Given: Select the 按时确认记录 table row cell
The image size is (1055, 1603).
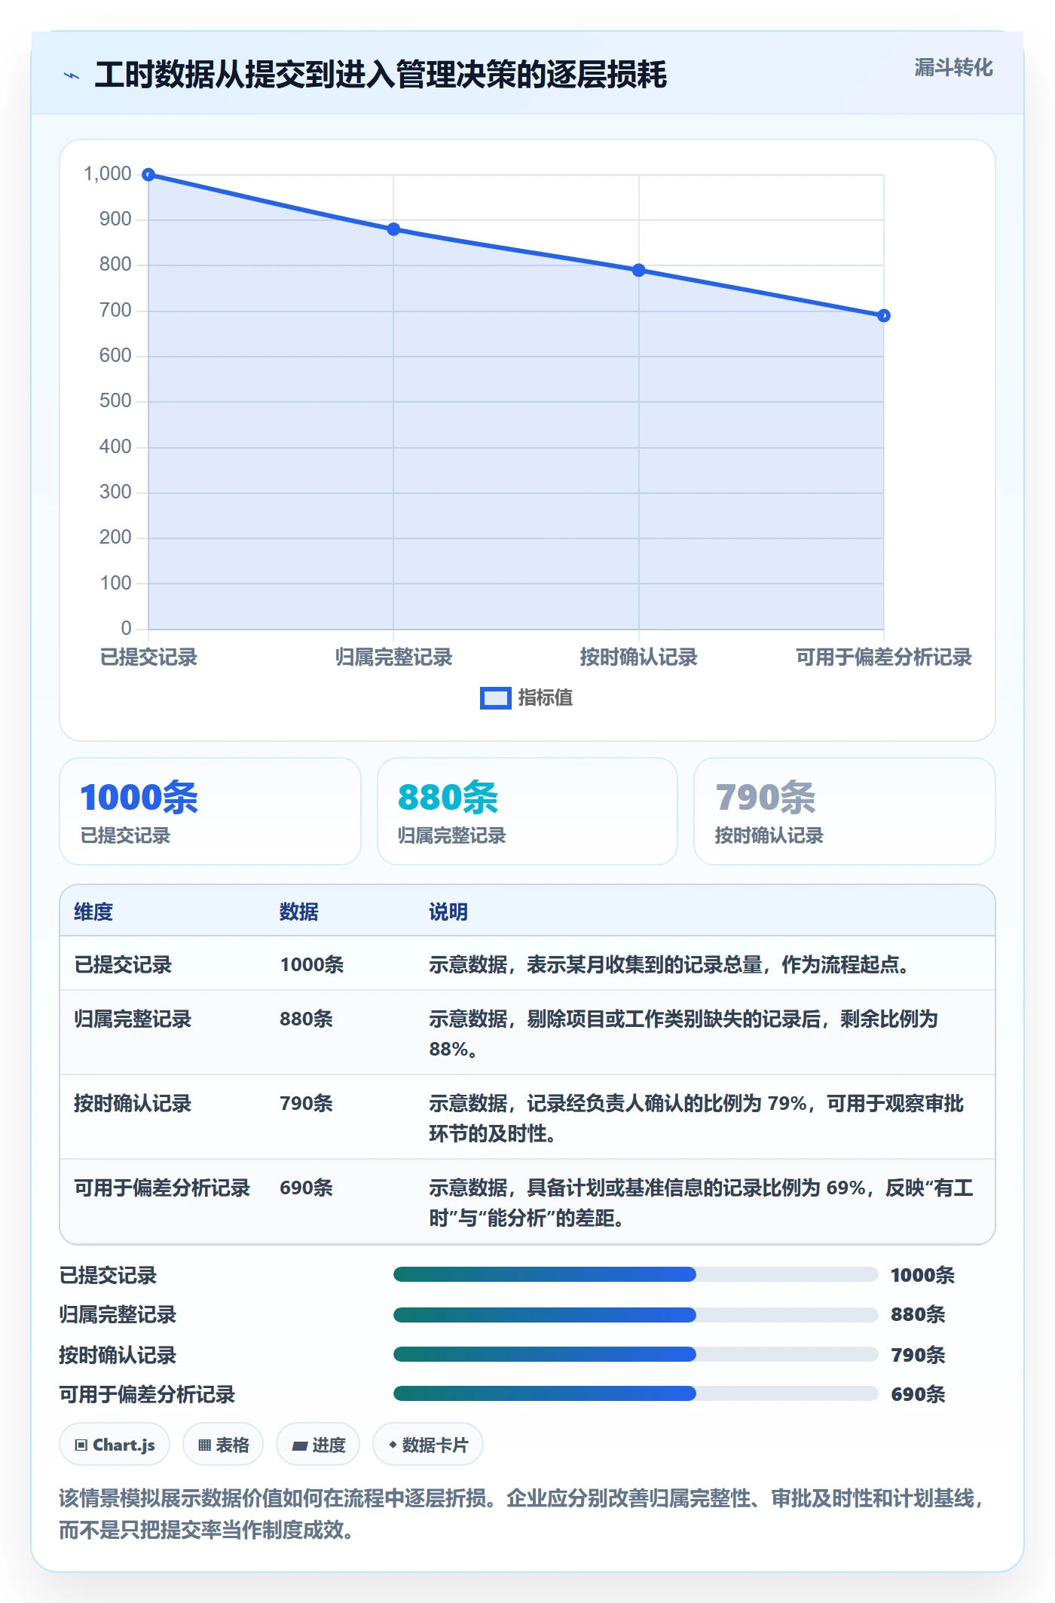Looking at the screenshot, I should coord(133,1103).
